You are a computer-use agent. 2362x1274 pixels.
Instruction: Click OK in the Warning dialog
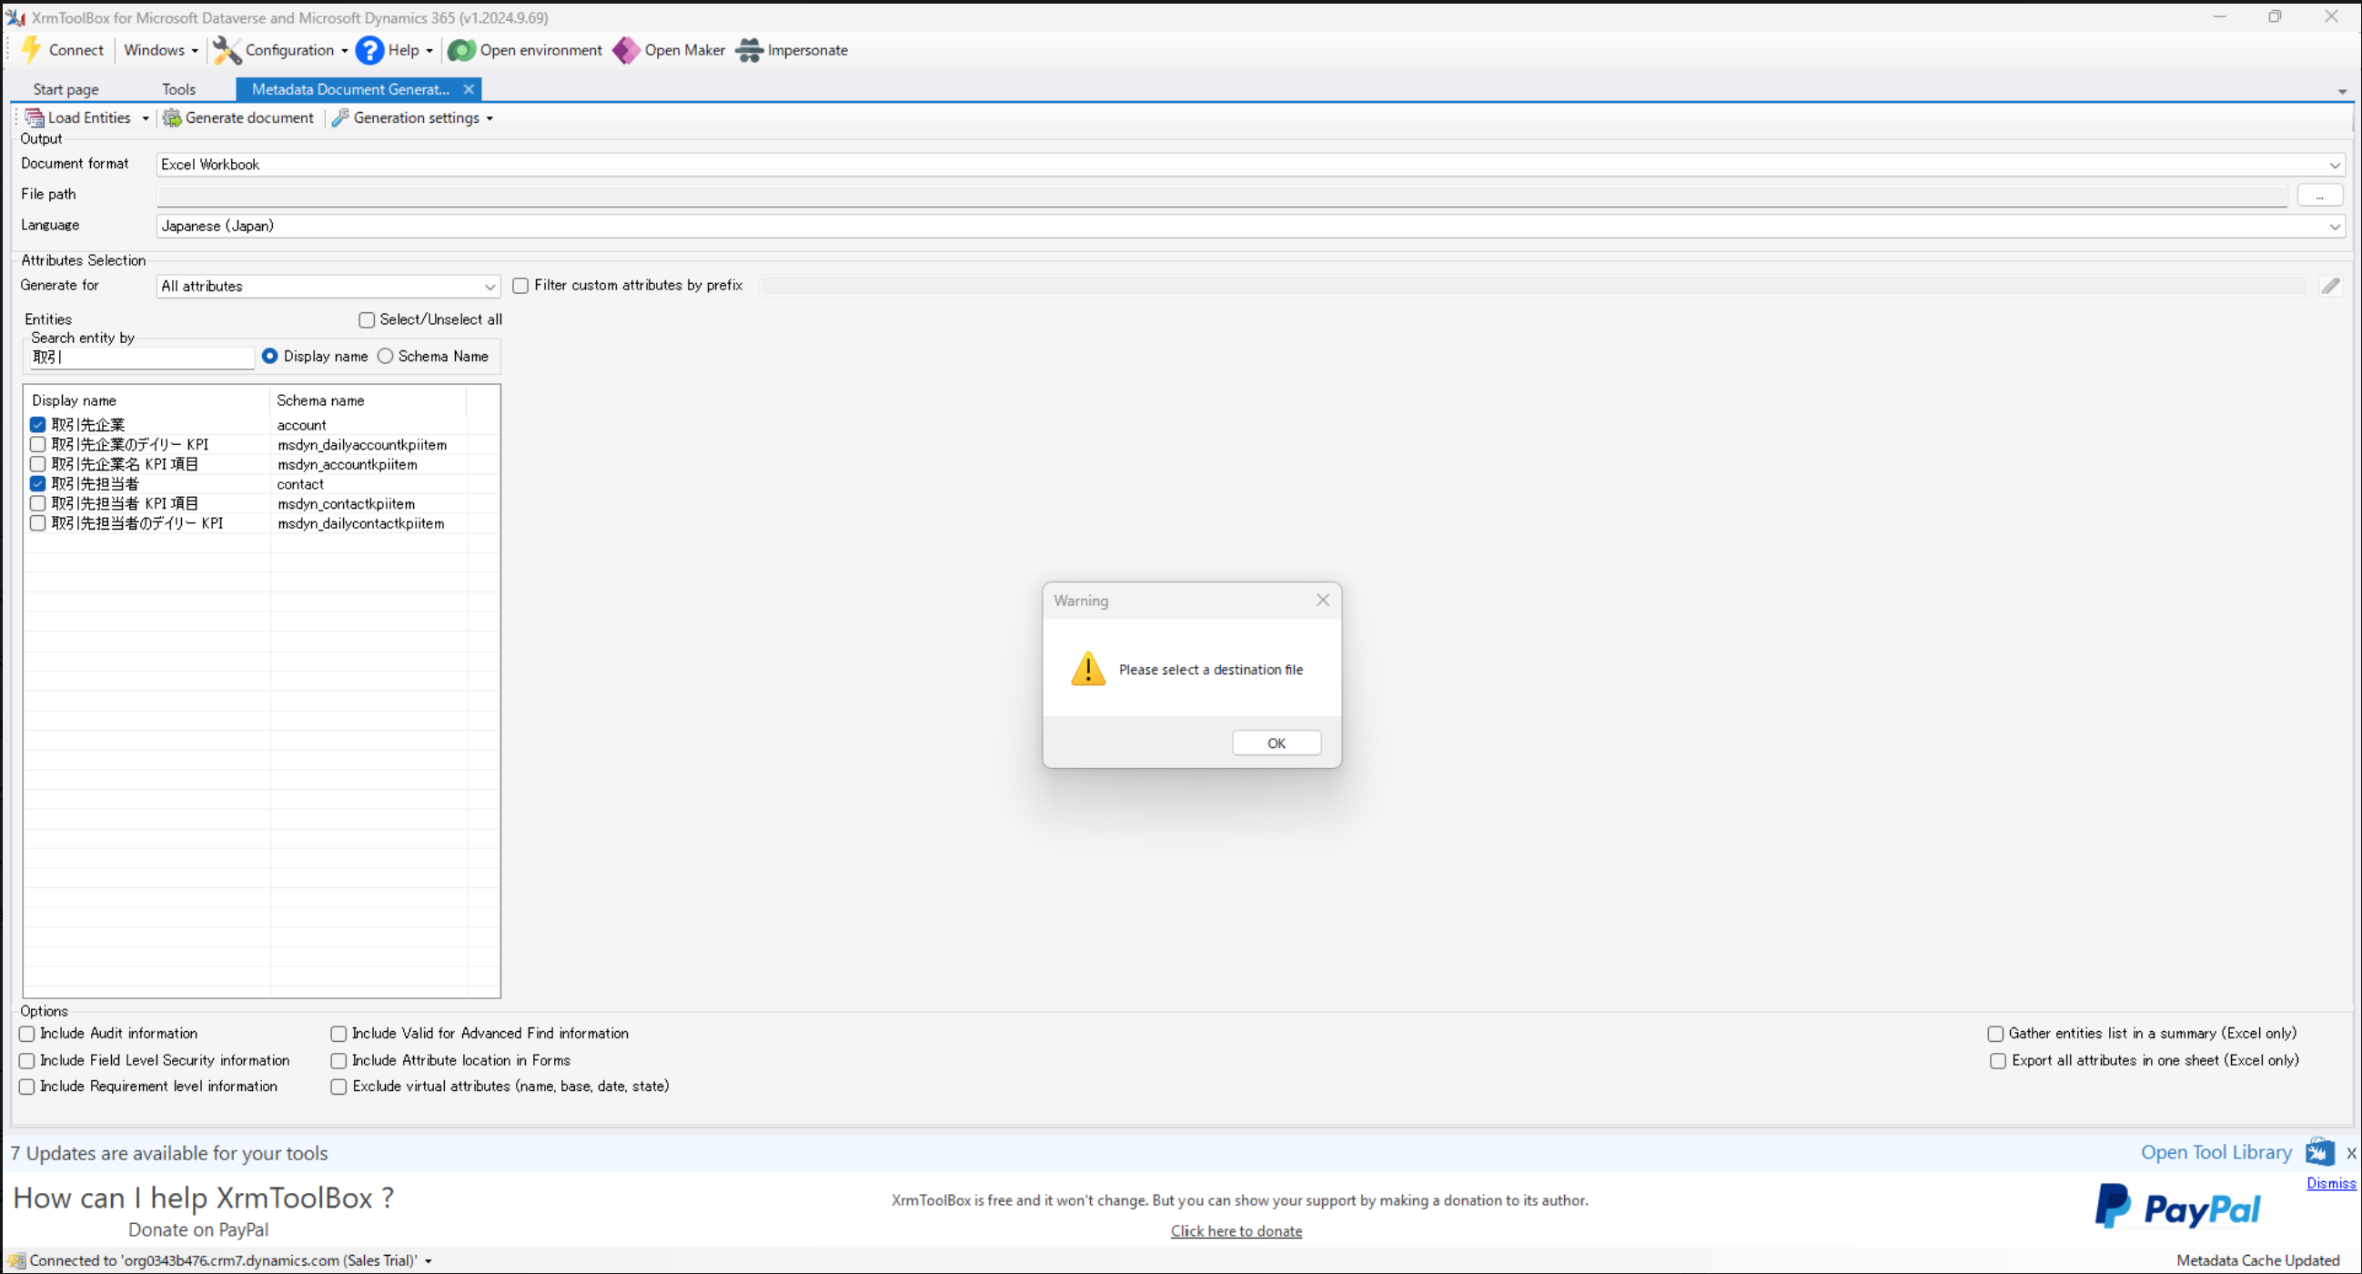coord(1277,743)
